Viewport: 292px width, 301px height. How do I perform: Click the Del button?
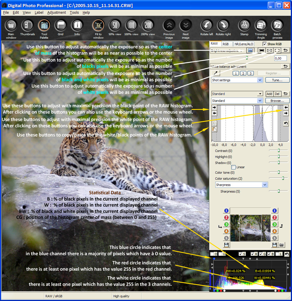[x=277, y=94]
